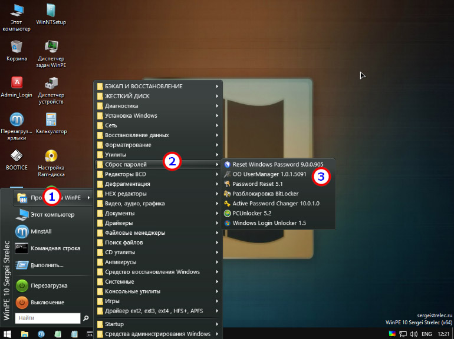Open the Startup folder
This screenshot has height=339, width=454.
coord(159,324)
